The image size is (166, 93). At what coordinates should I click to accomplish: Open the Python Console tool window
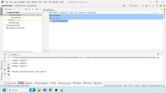[65, 83]
